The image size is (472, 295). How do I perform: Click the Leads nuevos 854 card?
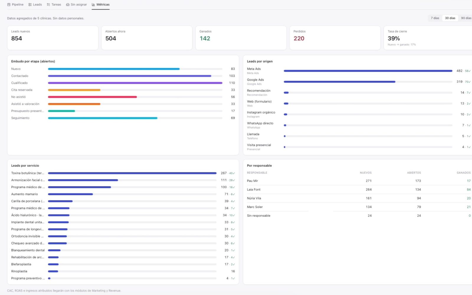click(x=53, y=38)
